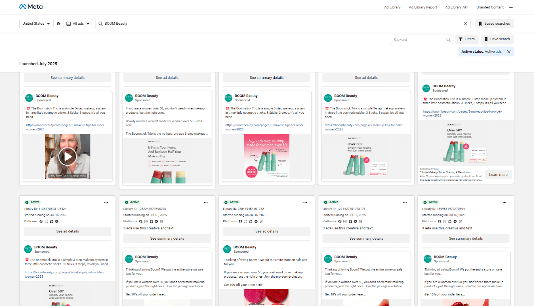534x306 pixels.
Task: Open the Branded Content page
Action: (490, 7)
